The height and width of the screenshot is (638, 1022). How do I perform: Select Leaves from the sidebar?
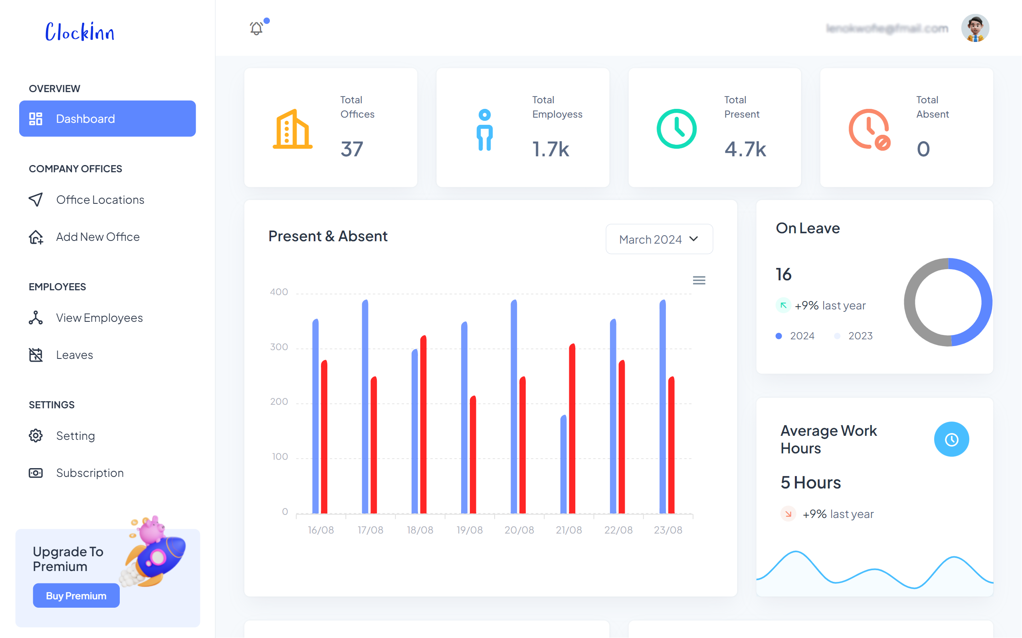(x=74, y=355)
